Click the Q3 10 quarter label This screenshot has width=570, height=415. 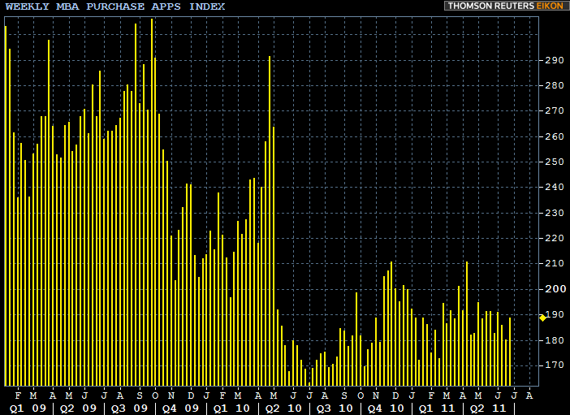pyautogui.click(x=335, y=408)
